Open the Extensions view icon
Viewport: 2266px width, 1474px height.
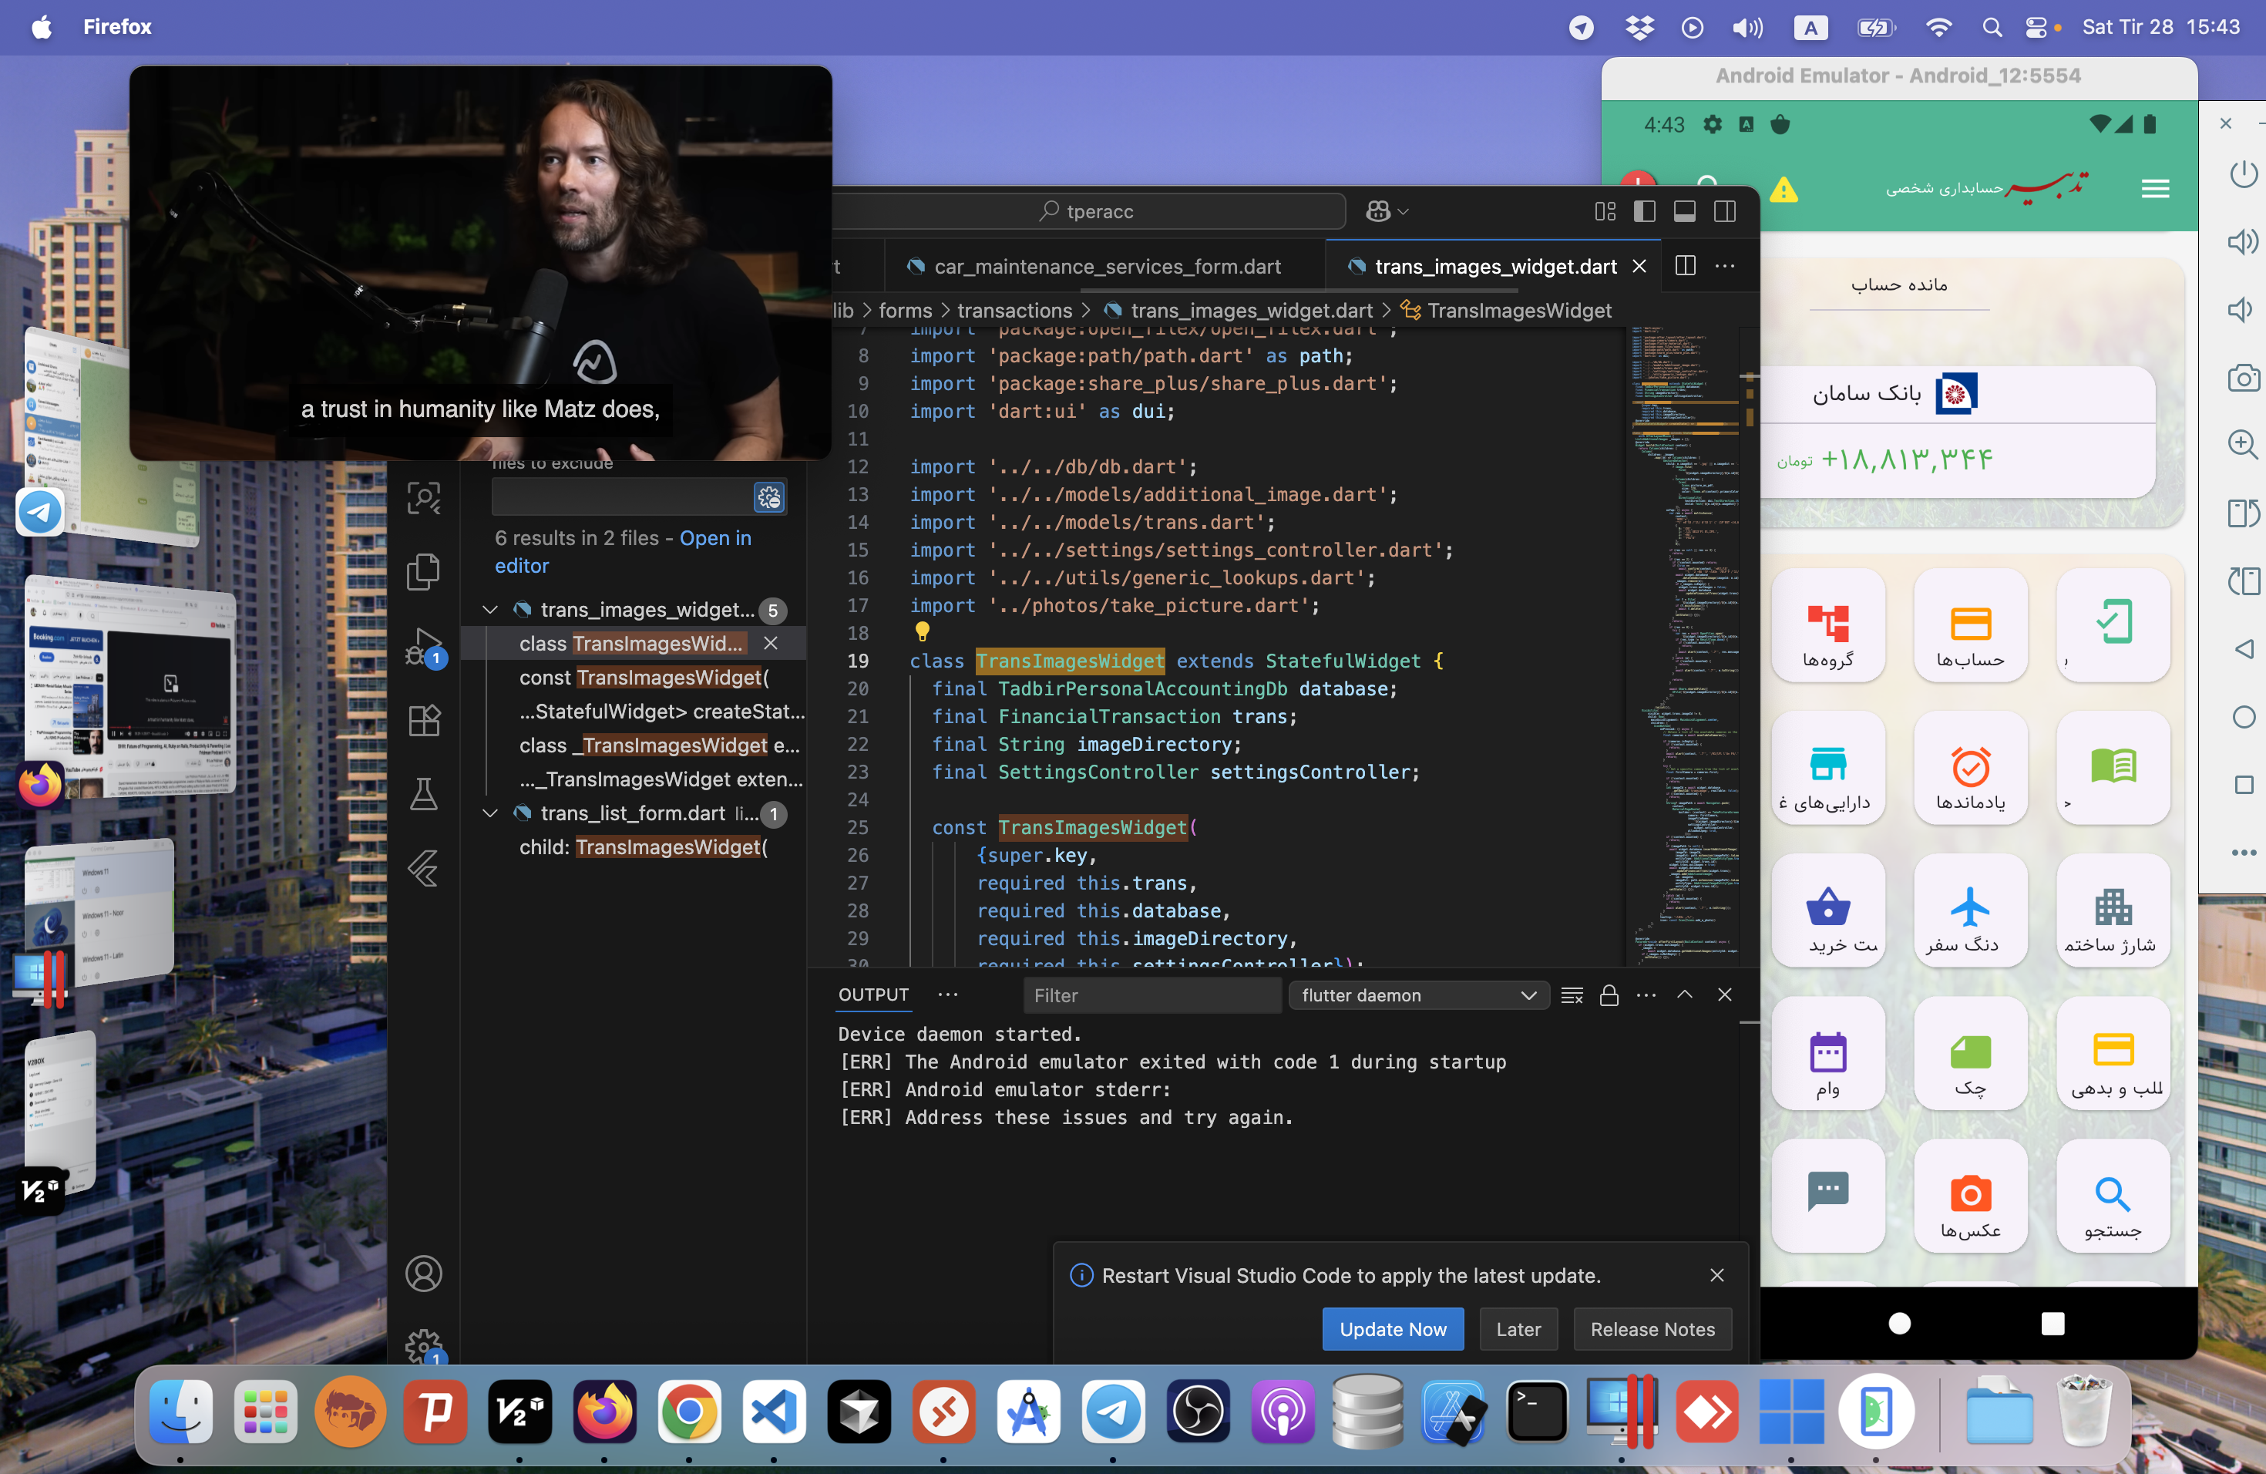click(424, 720)
